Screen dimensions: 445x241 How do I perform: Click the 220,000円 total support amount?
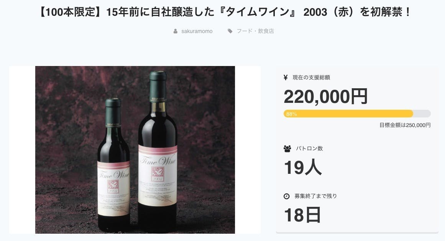coord(325,96)
